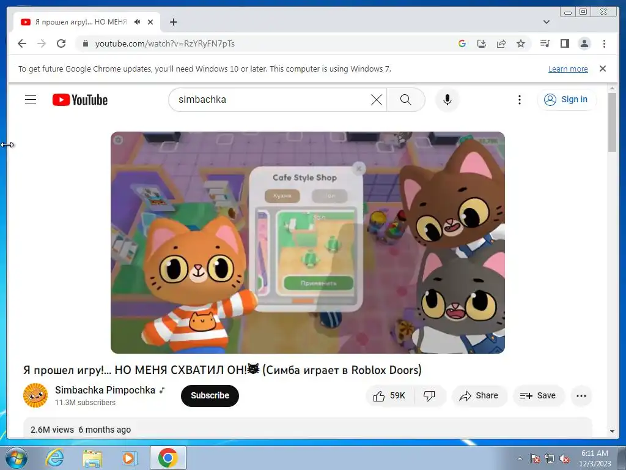Click the Chrome taskbar button

click(x=168, y=458)
